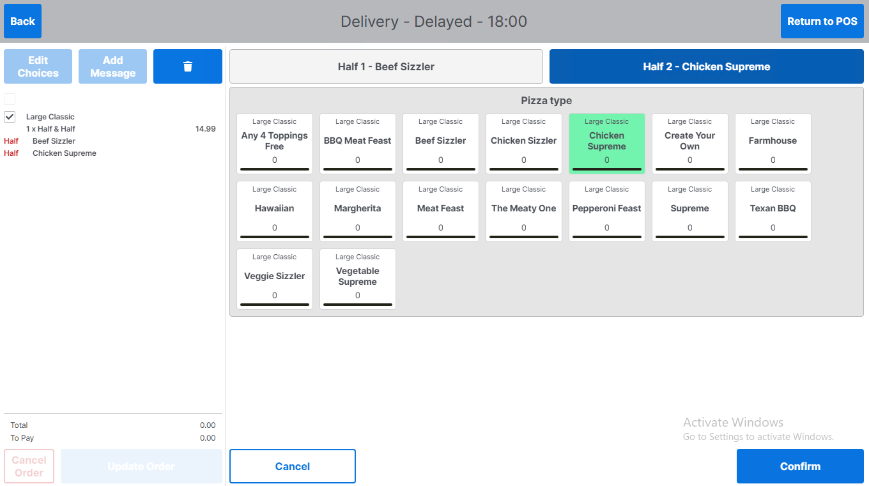Select Beef Sizzler half in order list
This screenshot has height=486, width=869.
click(x=54, y=141)
